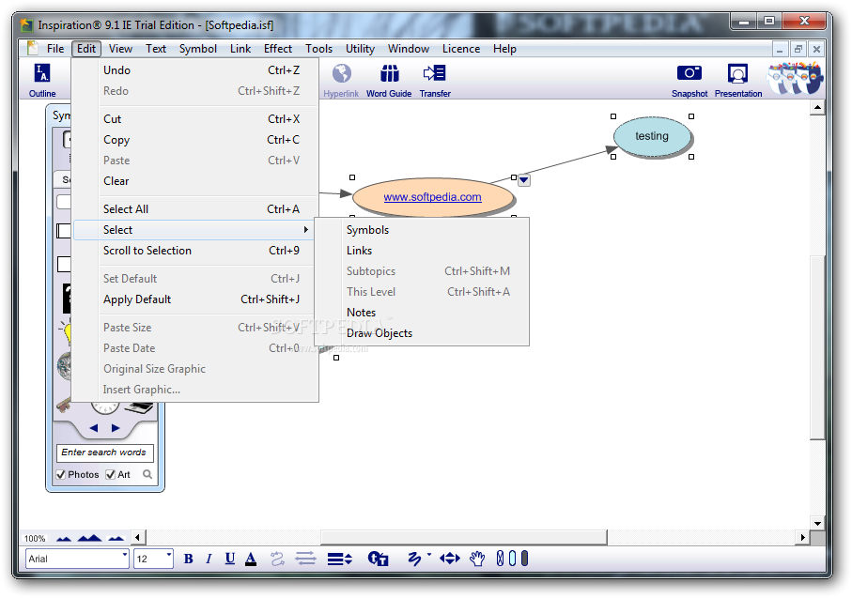Uncheck the Photos checkbox
Viewport: 852px width, 598px height.
pos(61,475)
